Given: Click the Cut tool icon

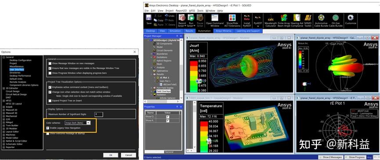Looking at the screenshot, I should [155, 16].
